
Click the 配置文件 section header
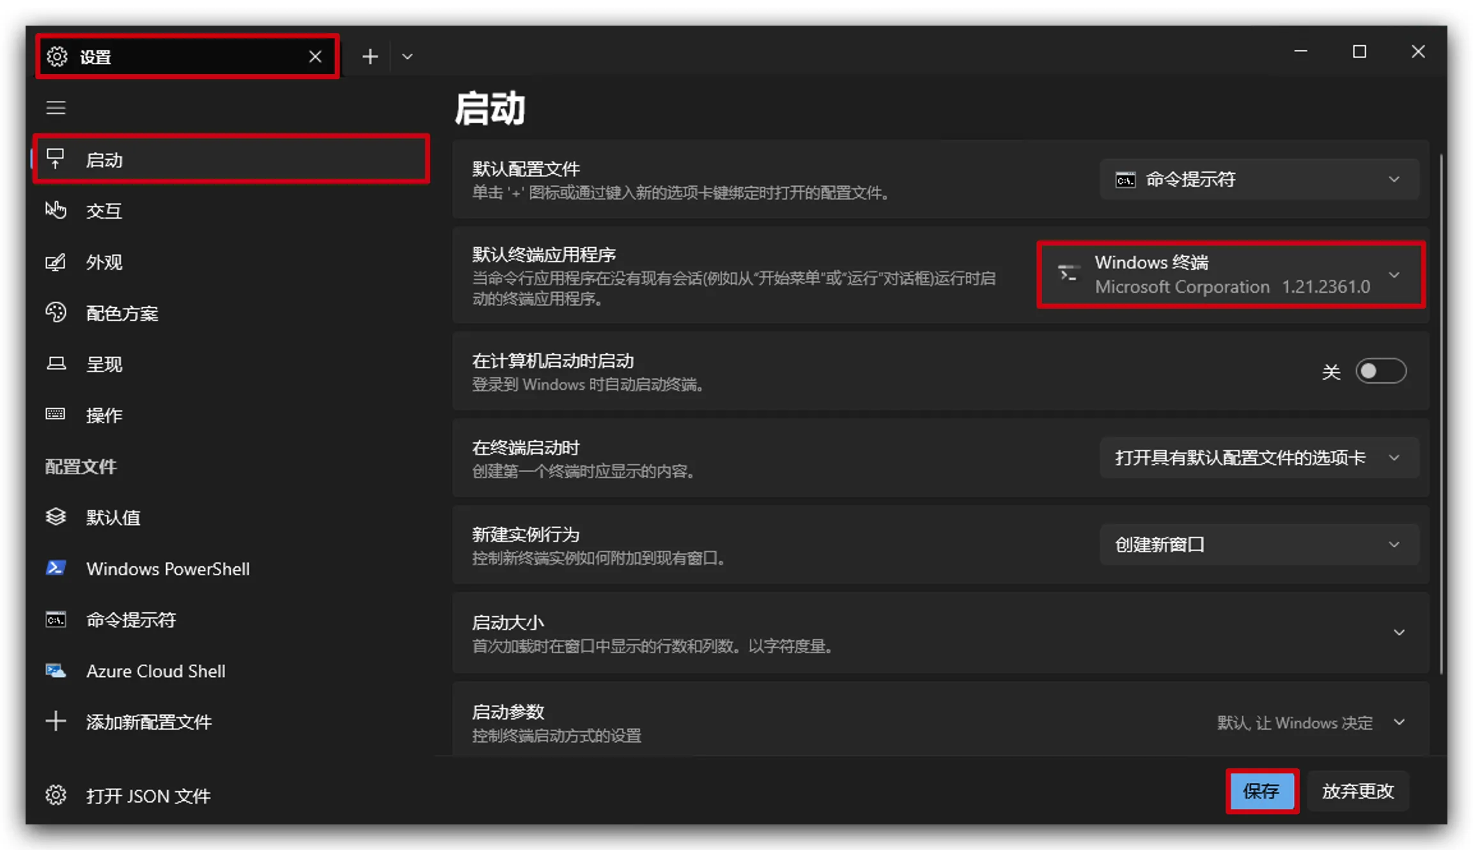tap(81, 467)
